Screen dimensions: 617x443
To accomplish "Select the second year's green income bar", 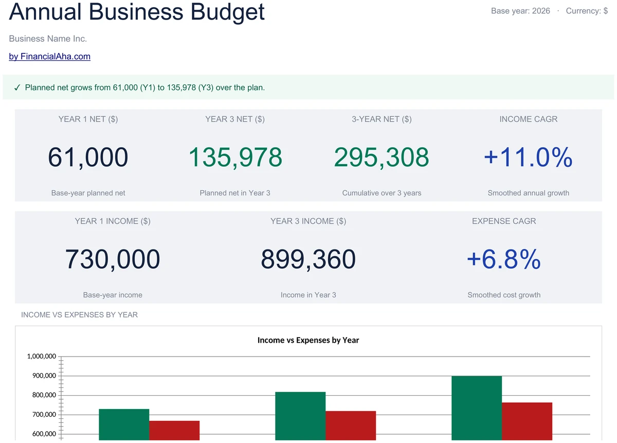I will coord(300,416).
